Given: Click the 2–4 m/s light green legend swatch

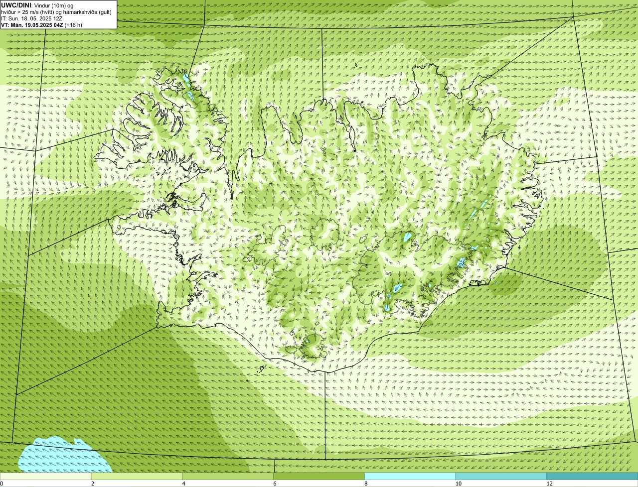Looking at the screenshot, I should 137,477.
